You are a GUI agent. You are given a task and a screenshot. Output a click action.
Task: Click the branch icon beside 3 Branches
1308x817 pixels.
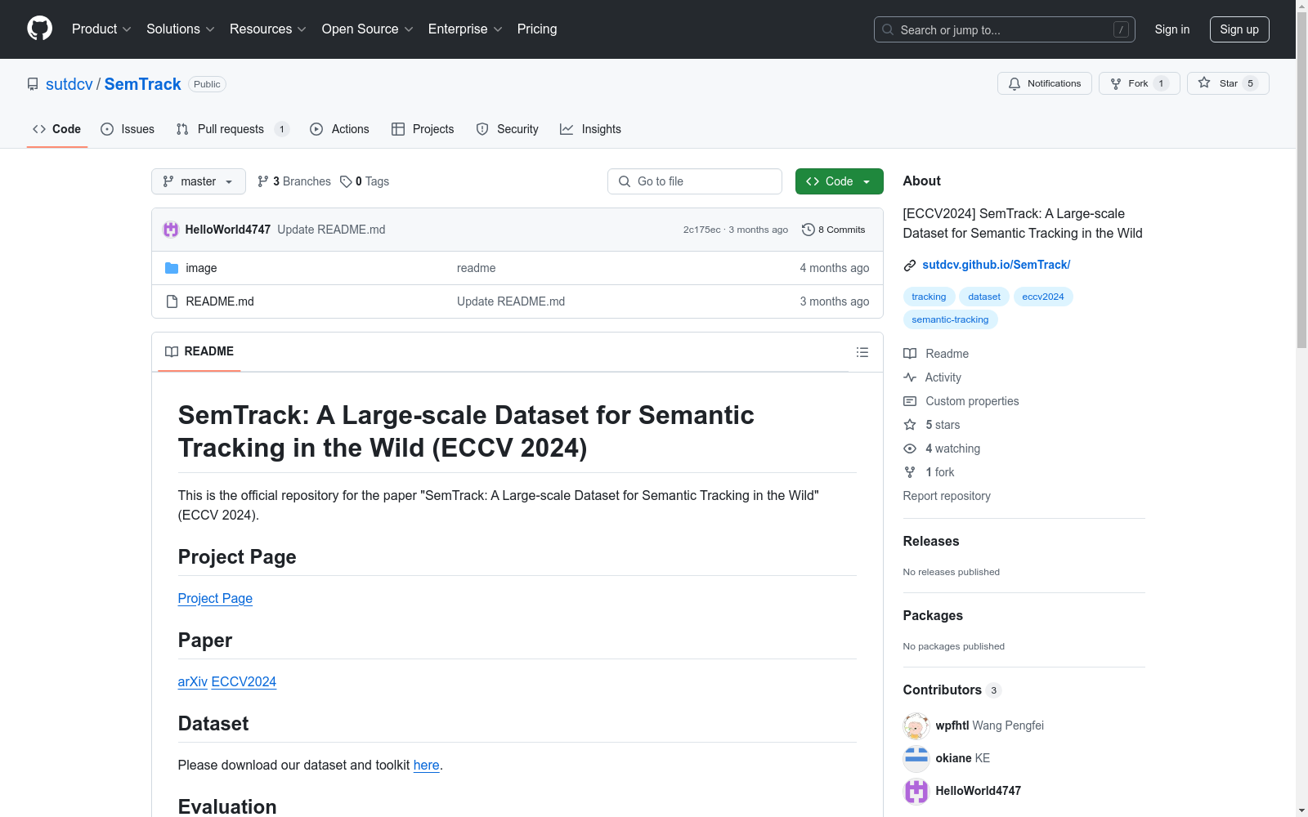pos(263,181)
